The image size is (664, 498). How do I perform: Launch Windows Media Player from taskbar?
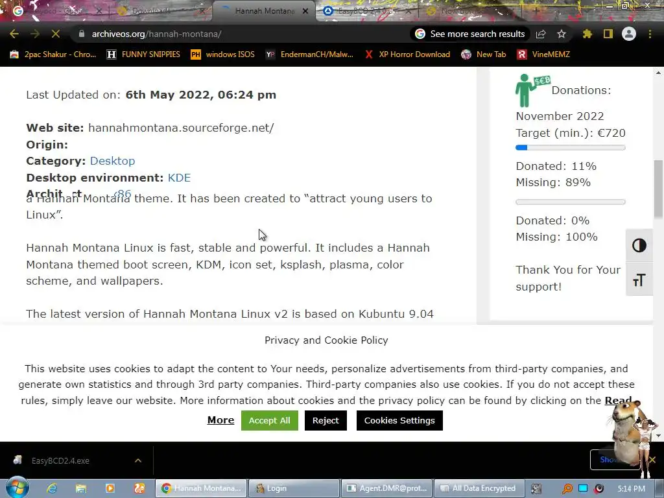pos(110,488)
